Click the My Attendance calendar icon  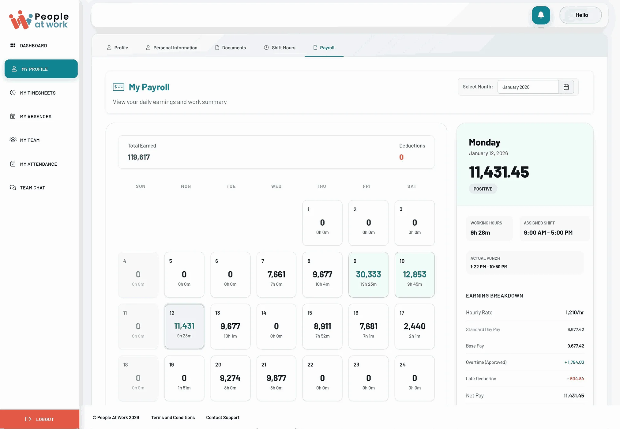tap(13, 164)
